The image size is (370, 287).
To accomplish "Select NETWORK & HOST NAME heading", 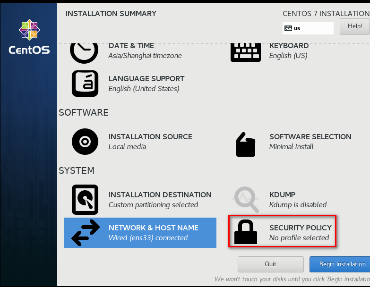I will (x=154, y=228).
